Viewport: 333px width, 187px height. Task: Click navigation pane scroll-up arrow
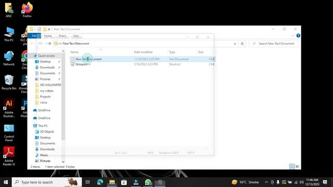[63, 51]
